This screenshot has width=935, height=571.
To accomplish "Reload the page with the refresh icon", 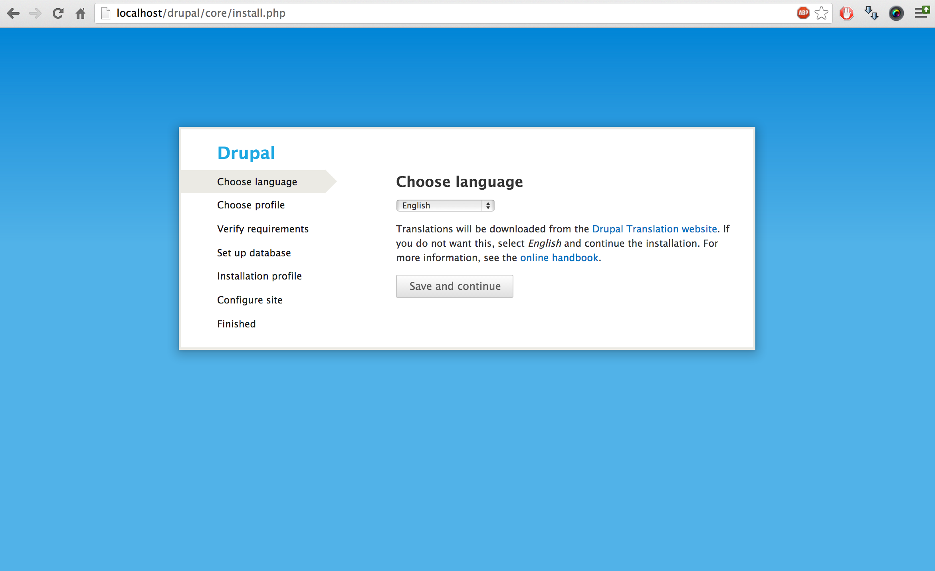I will pyautogui.click(x=58, y=14).
